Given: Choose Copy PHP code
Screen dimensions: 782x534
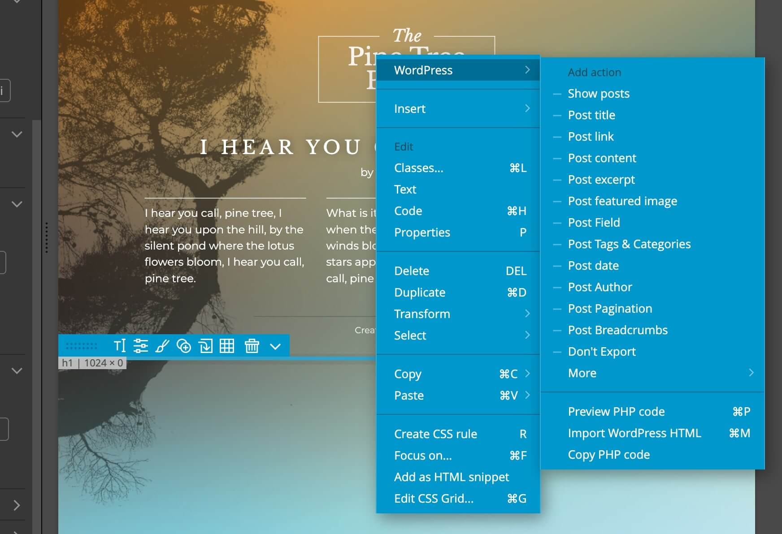Looking at the screenshot, I should [652, 454].
